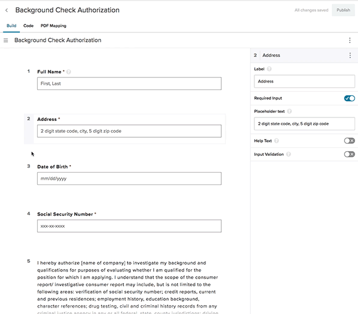Select the 'Date of Birth' question label
The width and height of the screenshot is (358, 314).
52,167
